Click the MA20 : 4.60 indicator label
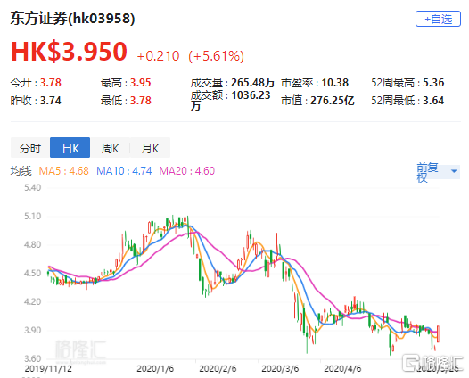 187,171
